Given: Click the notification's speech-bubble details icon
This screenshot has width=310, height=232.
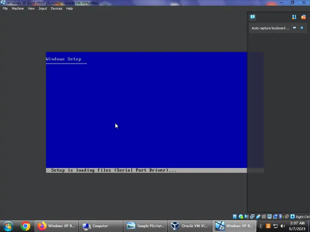Looking at the screenshot, I should point(294,28).
